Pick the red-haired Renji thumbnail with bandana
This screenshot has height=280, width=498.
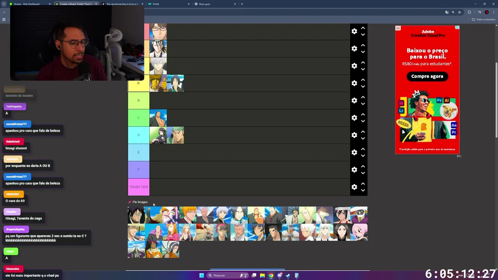tap(222, 232)
